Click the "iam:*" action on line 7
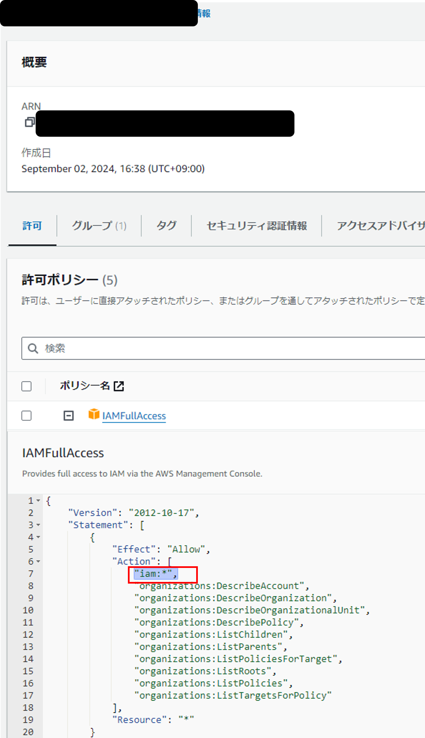This screenshot has width=425, height=738. [156, 574]
